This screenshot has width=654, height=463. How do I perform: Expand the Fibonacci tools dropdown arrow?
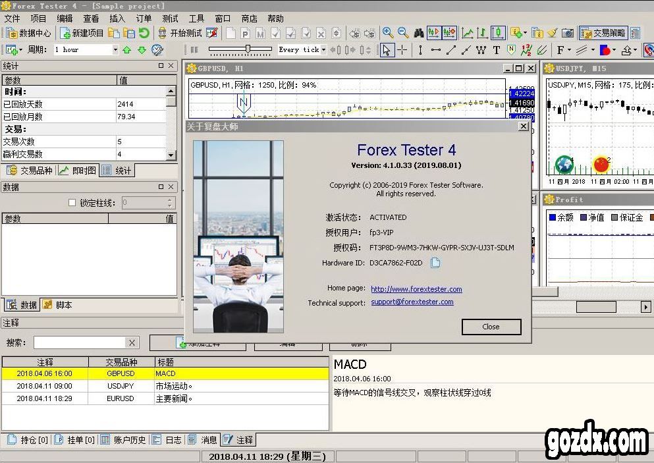(569, 50)
